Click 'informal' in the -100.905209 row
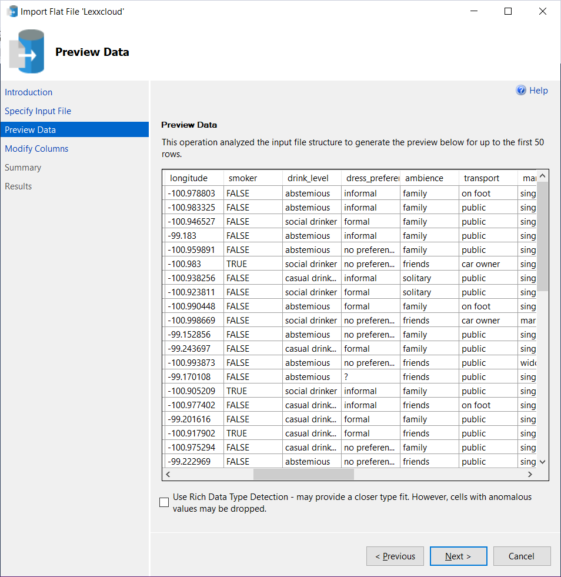This screenshot has width=561, height=577. tap(371, 391)
